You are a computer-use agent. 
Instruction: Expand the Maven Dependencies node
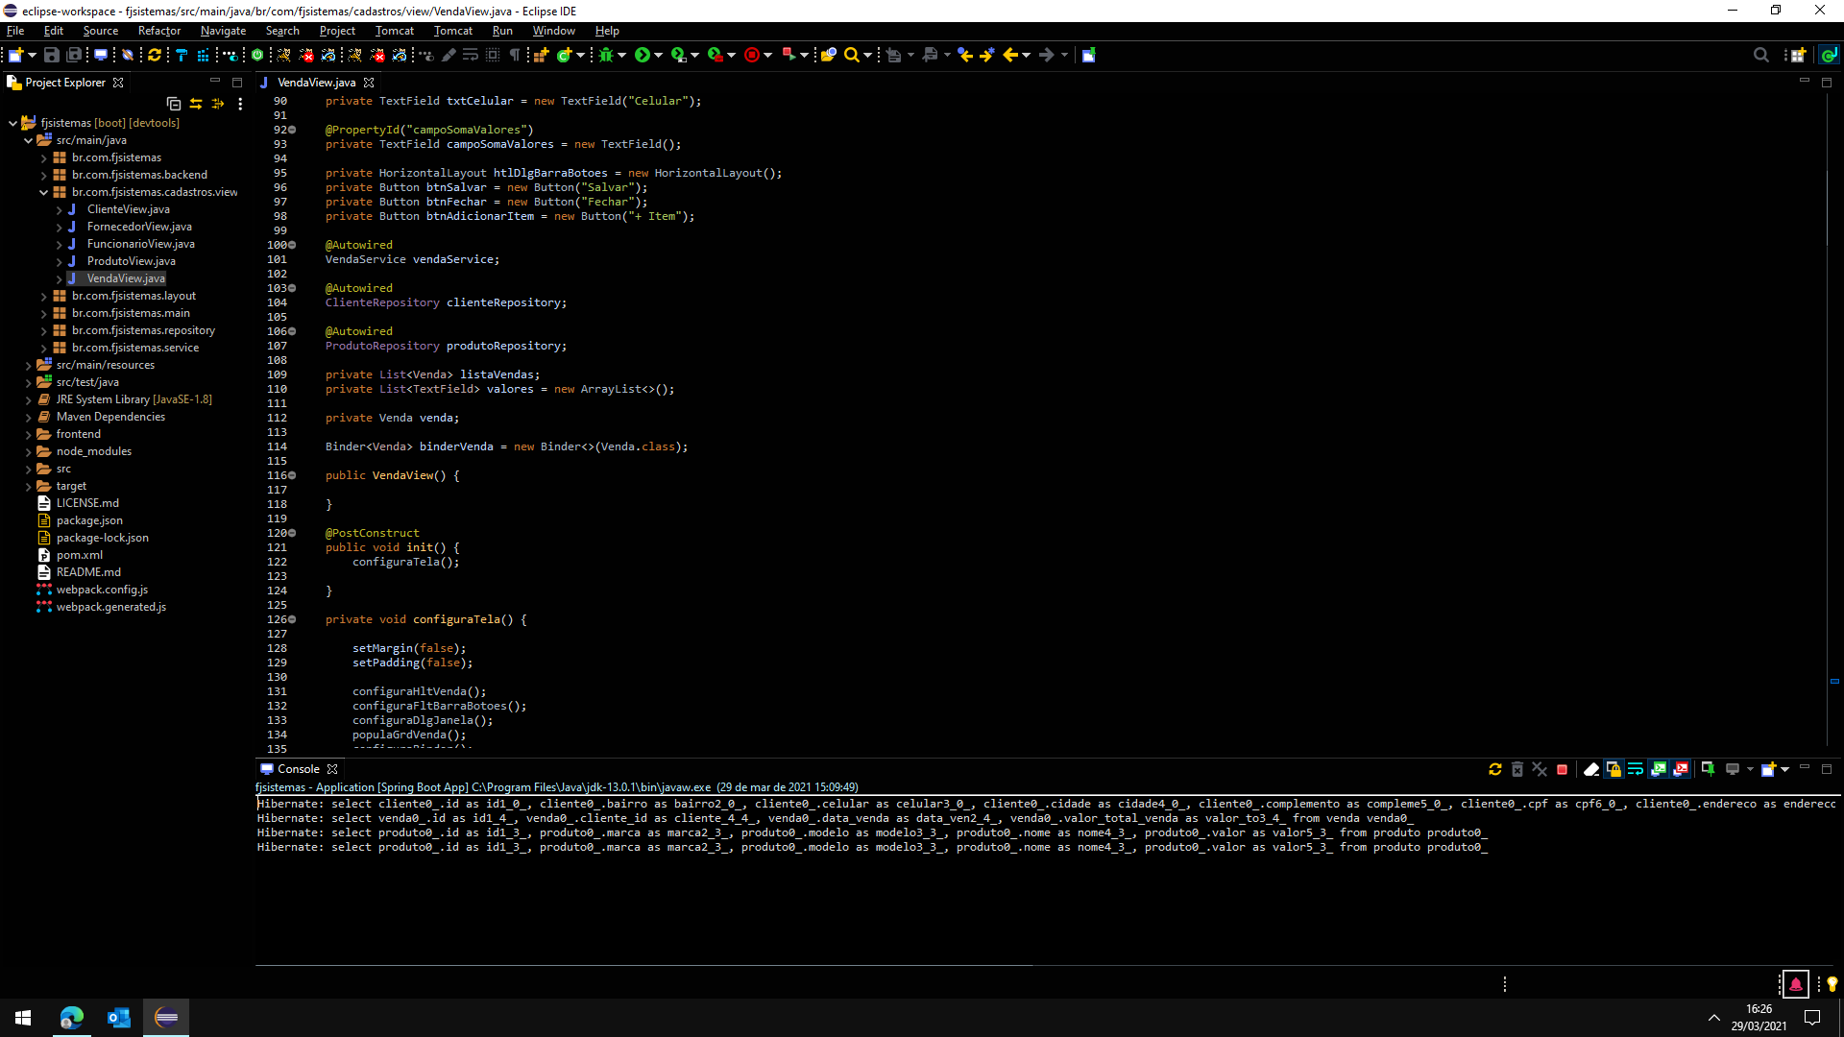coord(28,417)
